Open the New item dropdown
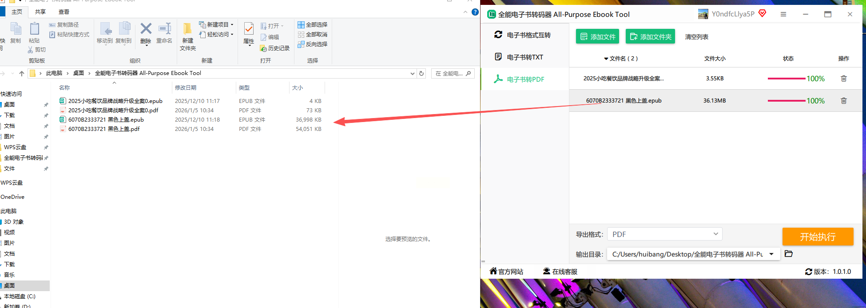866x308 pixels. coord(216,25)
